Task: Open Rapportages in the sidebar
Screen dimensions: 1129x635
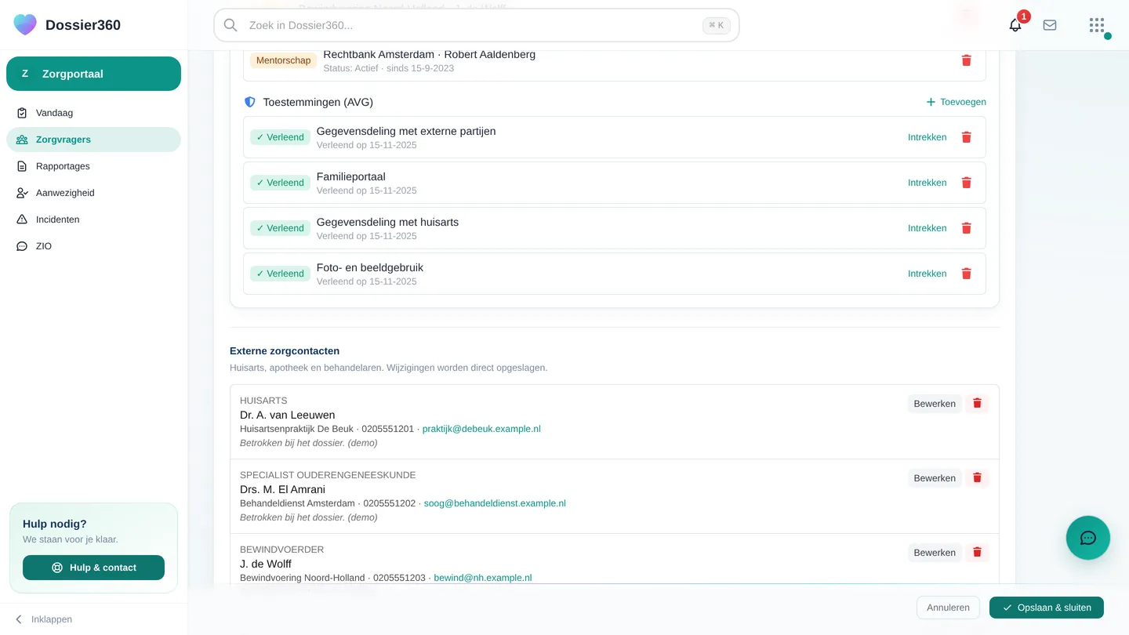Action: [x=93, y=166]
